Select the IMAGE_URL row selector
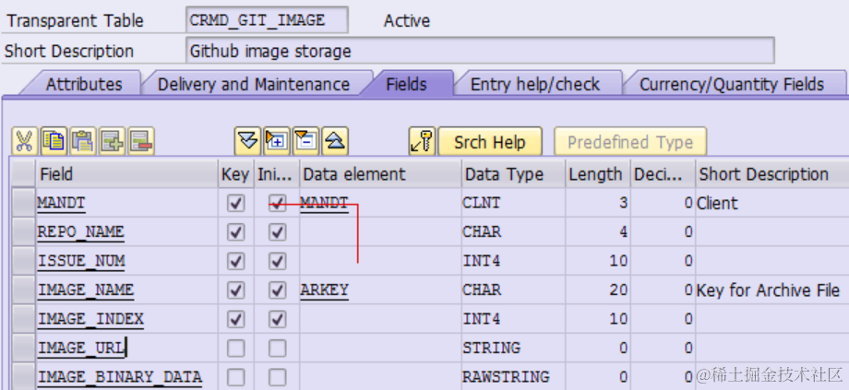Image resolution: width=849 pixels, height=390 pixels. click(23, 349)
